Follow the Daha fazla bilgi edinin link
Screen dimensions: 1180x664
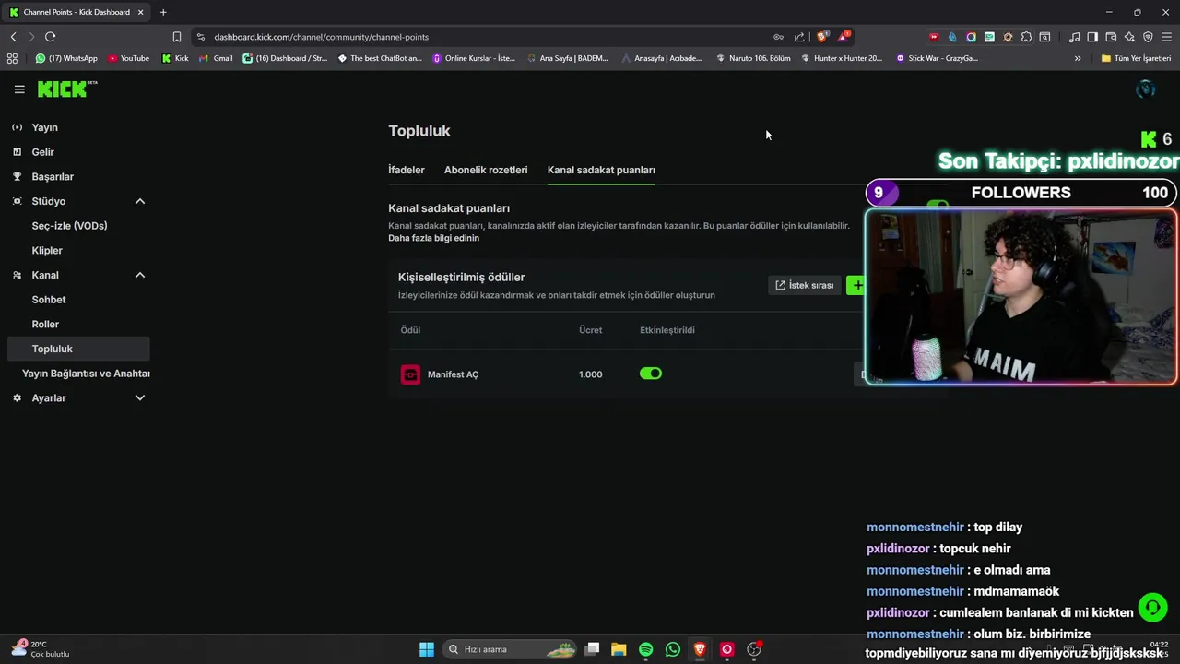[x=433, y=238]
